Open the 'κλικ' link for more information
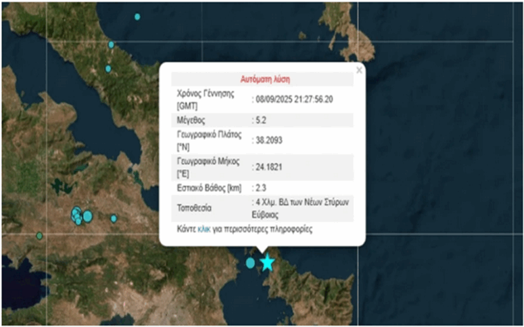This screenshot has height=327, width=524. 204,230
